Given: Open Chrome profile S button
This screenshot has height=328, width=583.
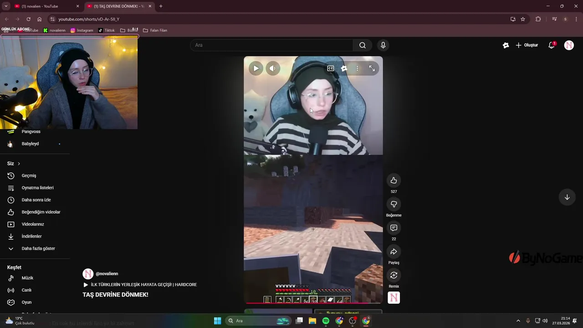Looking at the screenshot, I should click(x=565, y=19).
